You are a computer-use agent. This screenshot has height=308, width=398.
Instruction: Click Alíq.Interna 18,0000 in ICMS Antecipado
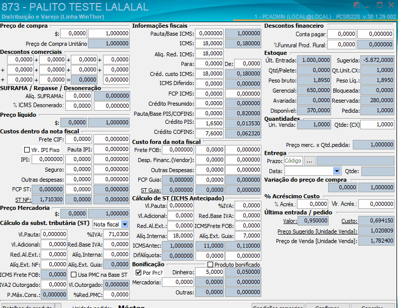click(180, 236)
